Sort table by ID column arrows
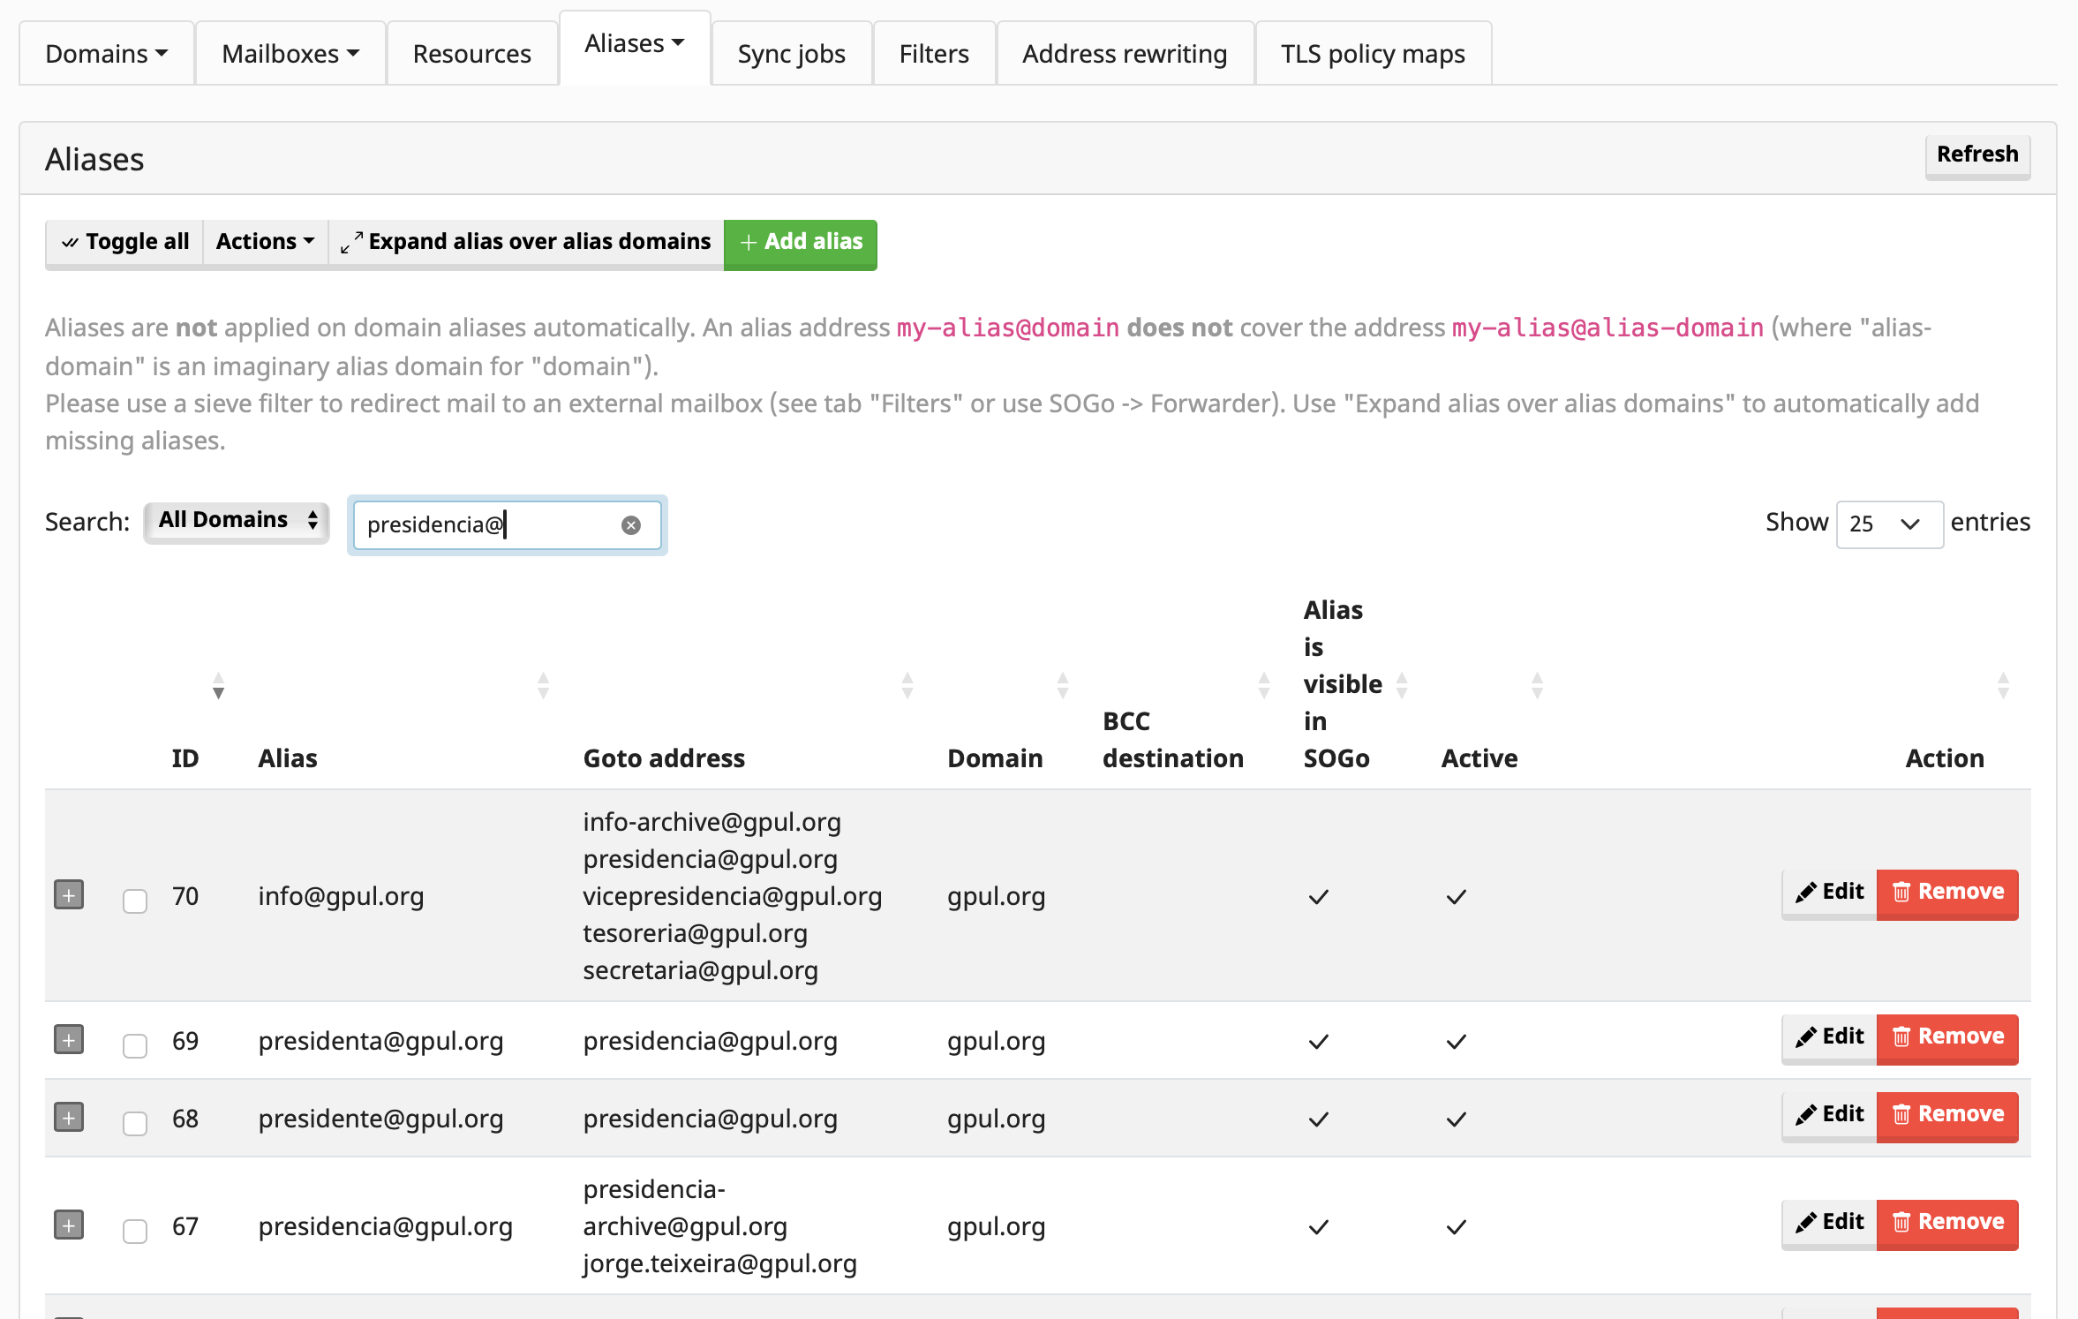2078x1319 pixels. (x=218, y=685)
